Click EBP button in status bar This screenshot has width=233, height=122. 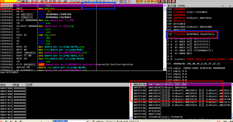[225, 121]
